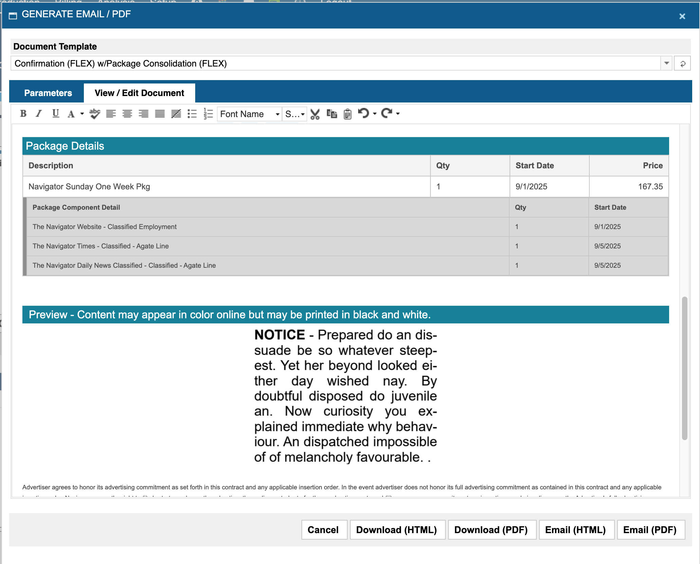Insert a numbered list
700x564 pixels.
point(208,114)
